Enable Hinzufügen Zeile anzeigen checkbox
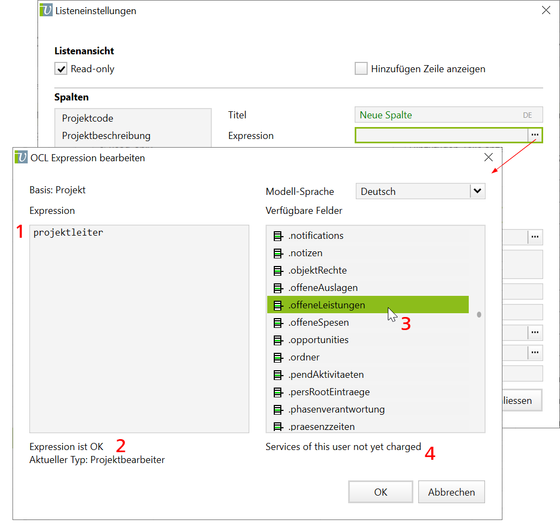Image resolution: width=560 pixels, height=526 pixels. tap(361, 69)
